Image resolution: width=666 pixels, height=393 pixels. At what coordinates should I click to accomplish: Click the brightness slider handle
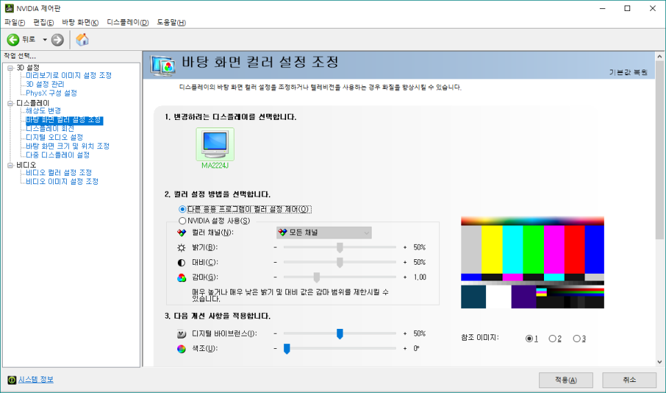tap(340, 248)
